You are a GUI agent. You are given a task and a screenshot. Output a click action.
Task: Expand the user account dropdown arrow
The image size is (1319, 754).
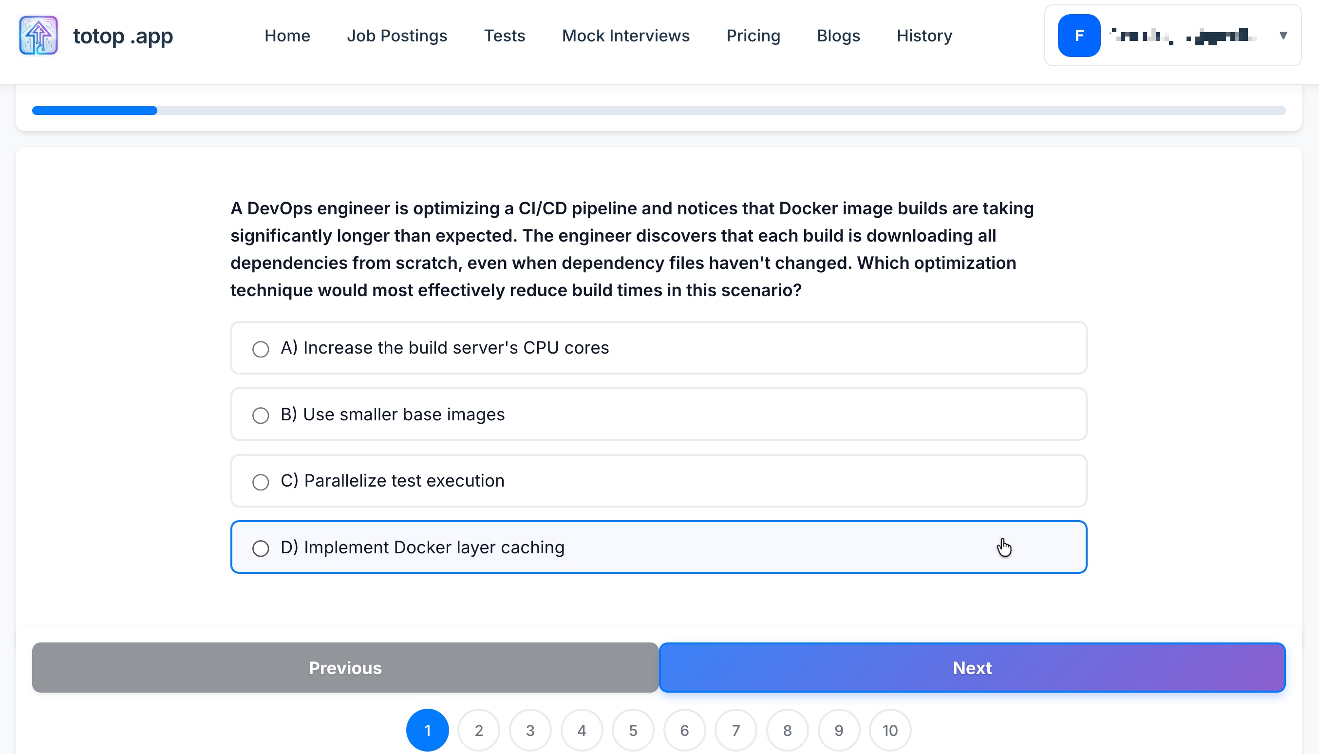point(1283,35)
